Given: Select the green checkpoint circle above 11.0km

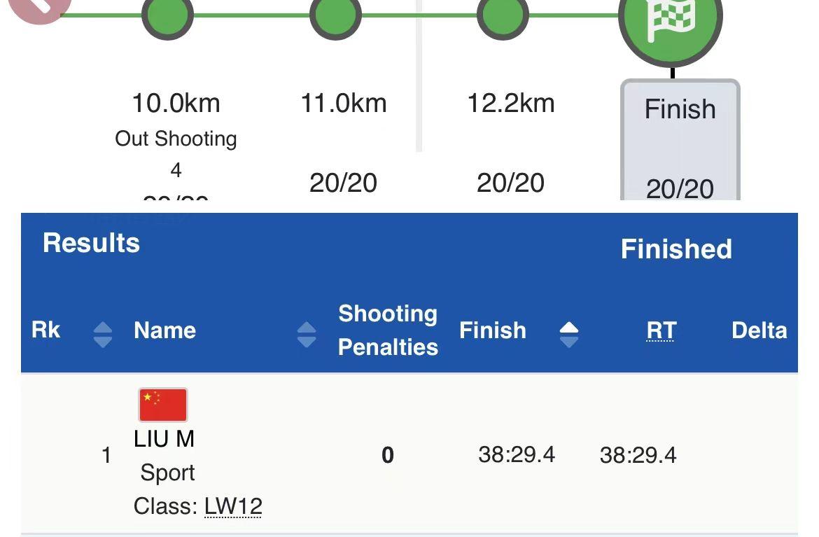Looking at the screenshot, I should 335,15.
